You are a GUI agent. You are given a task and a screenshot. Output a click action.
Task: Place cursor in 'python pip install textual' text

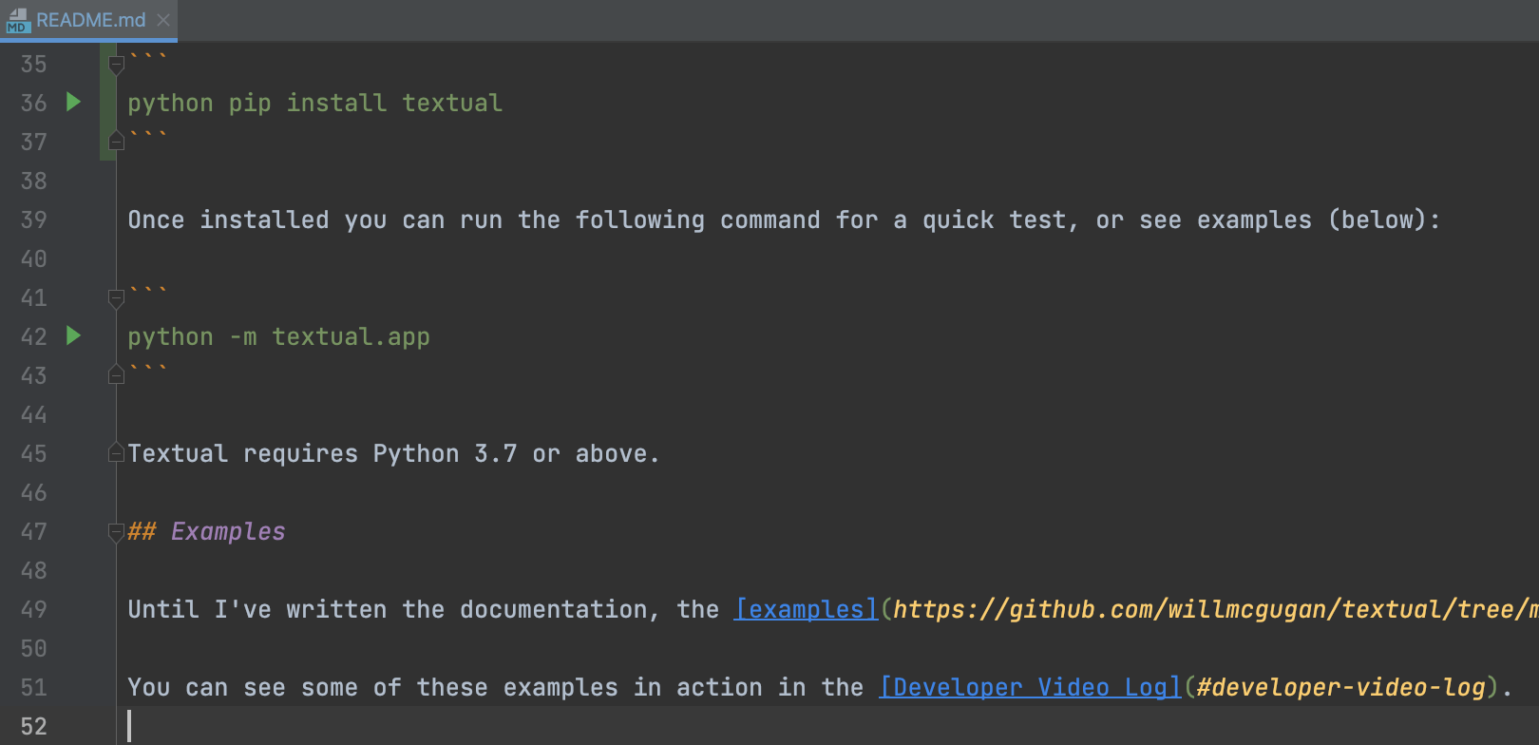(x=314, y=103)
